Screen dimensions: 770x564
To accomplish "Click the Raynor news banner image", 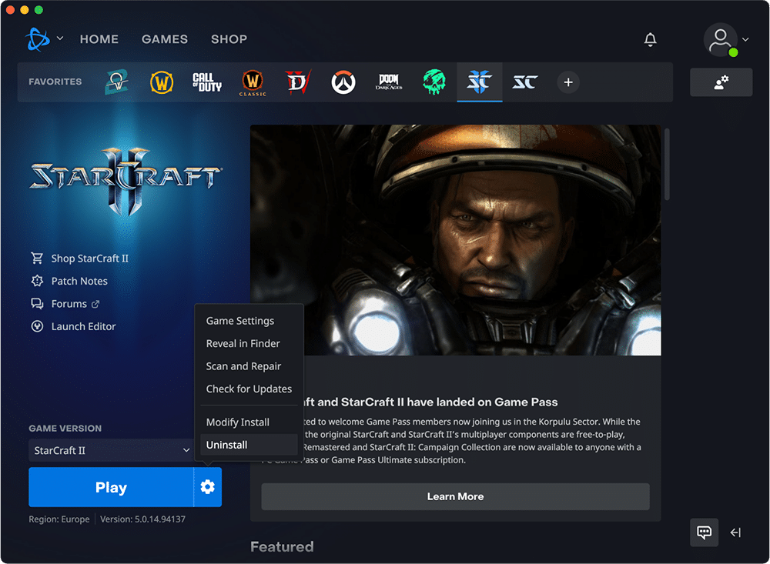I will pos(455,240).
